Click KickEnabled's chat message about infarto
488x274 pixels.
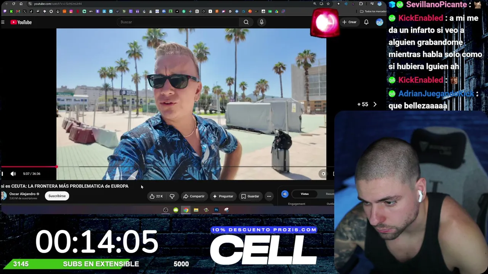pos(435,42)
